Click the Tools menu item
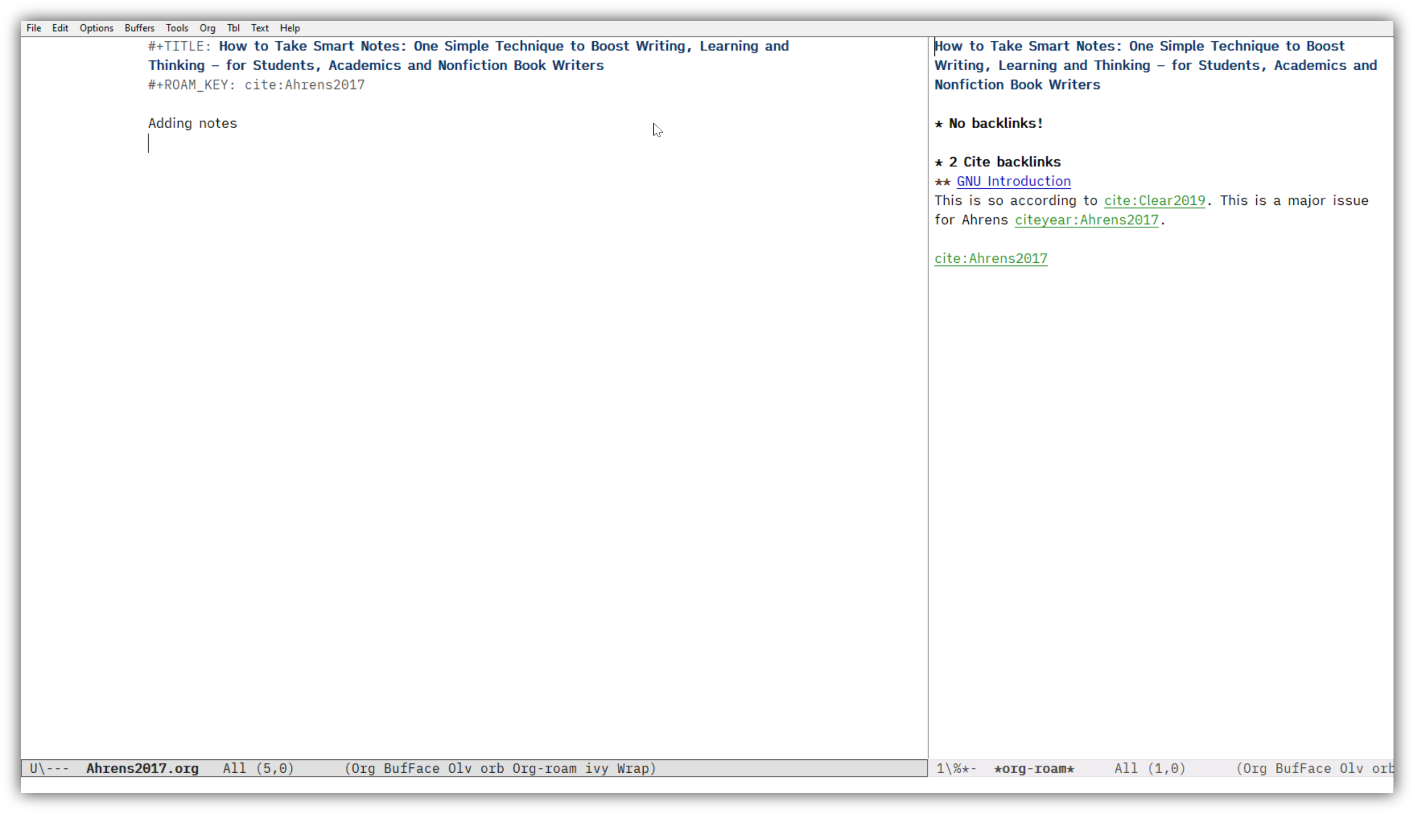The height and width of the screenshot is (814, 1415). pos(176,27)
